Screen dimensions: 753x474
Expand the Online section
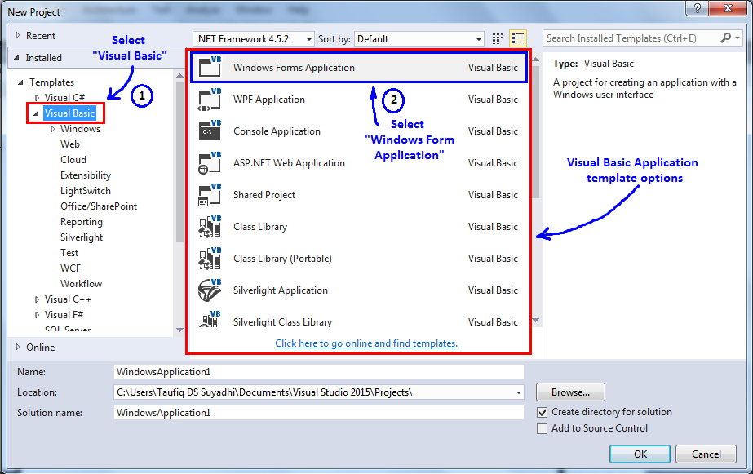(x=18, y=348)
